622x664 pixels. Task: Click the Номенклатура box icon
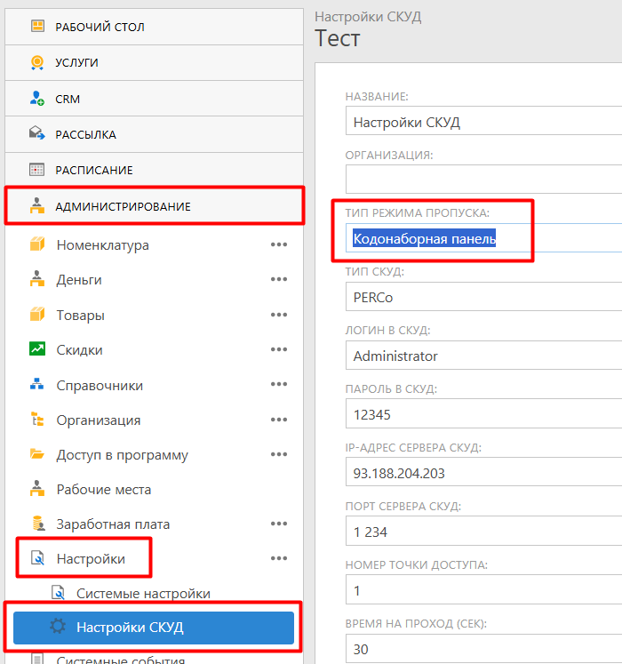click(x=37, y=244)
